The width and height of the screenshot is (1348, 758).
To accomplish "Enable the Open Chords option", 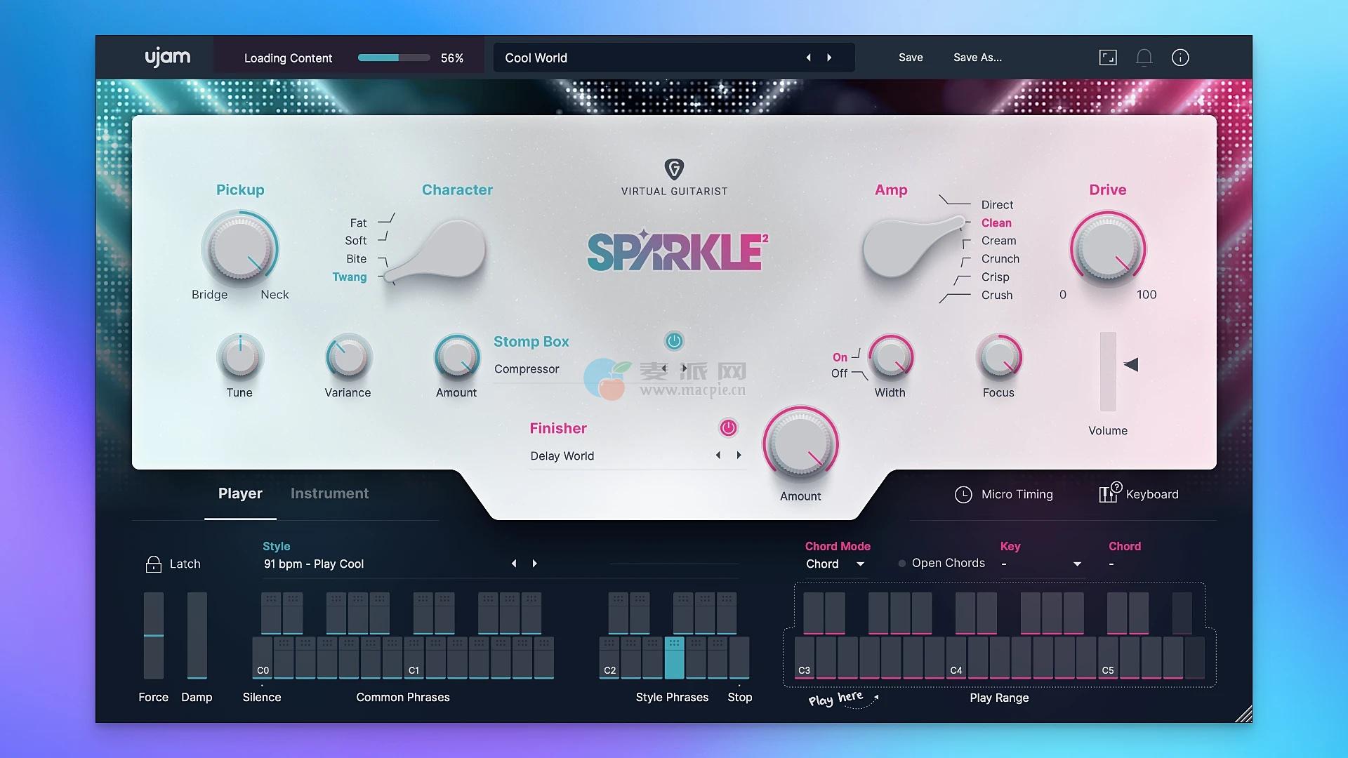I will click(x=902, y=564).
